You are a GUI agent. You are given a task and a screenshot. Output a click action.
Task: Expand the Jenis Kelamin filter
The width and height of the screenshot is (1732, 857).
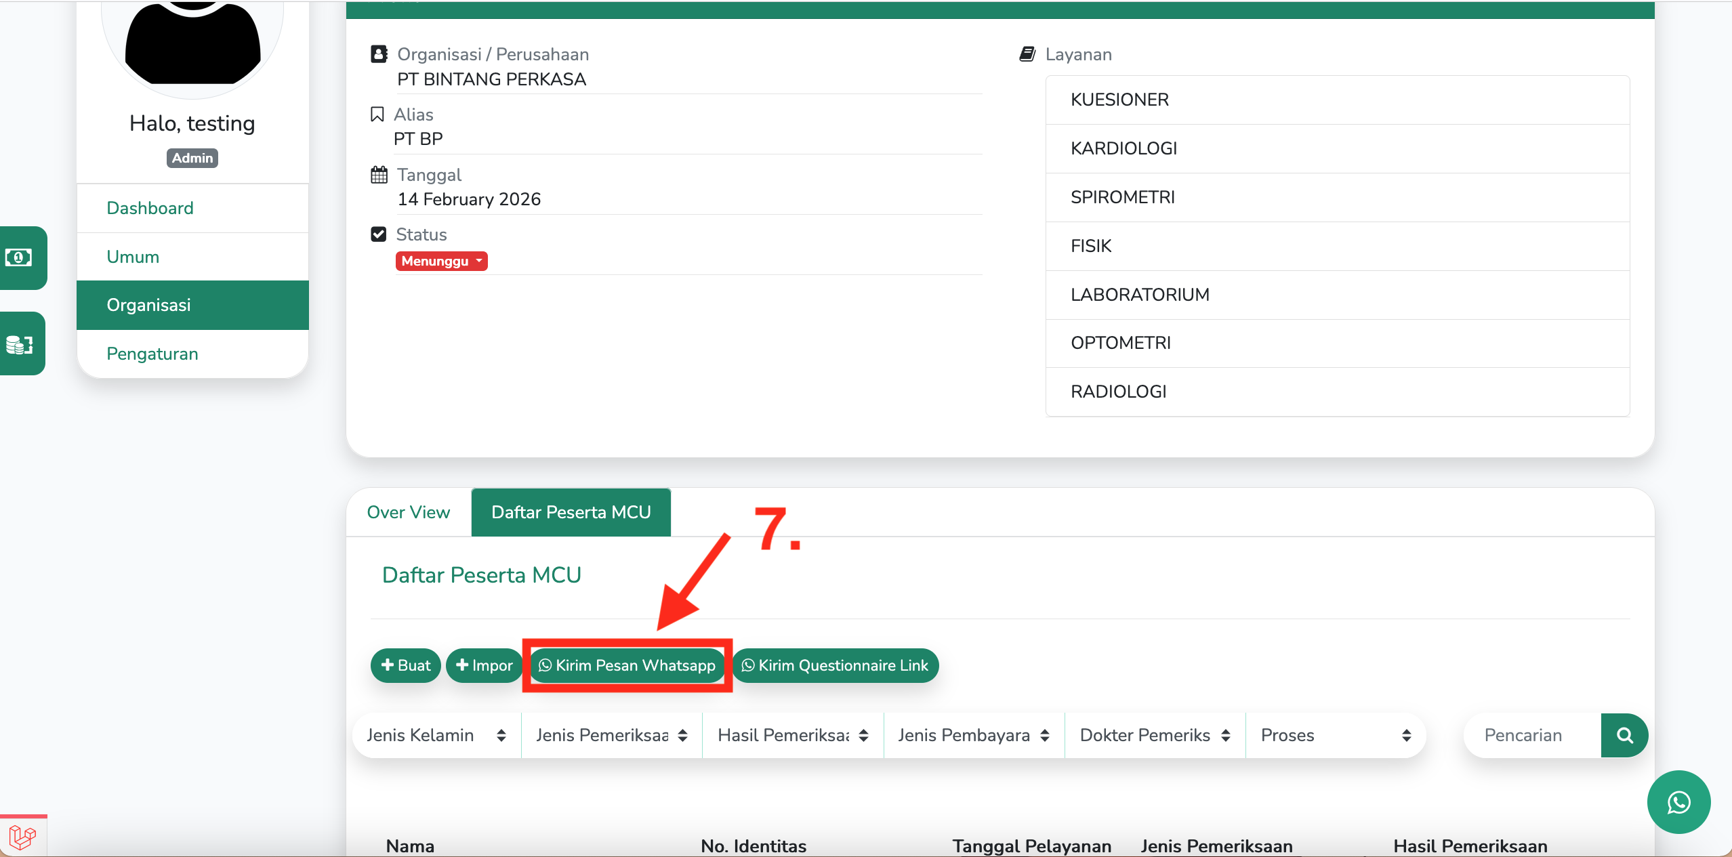[436, 735]
